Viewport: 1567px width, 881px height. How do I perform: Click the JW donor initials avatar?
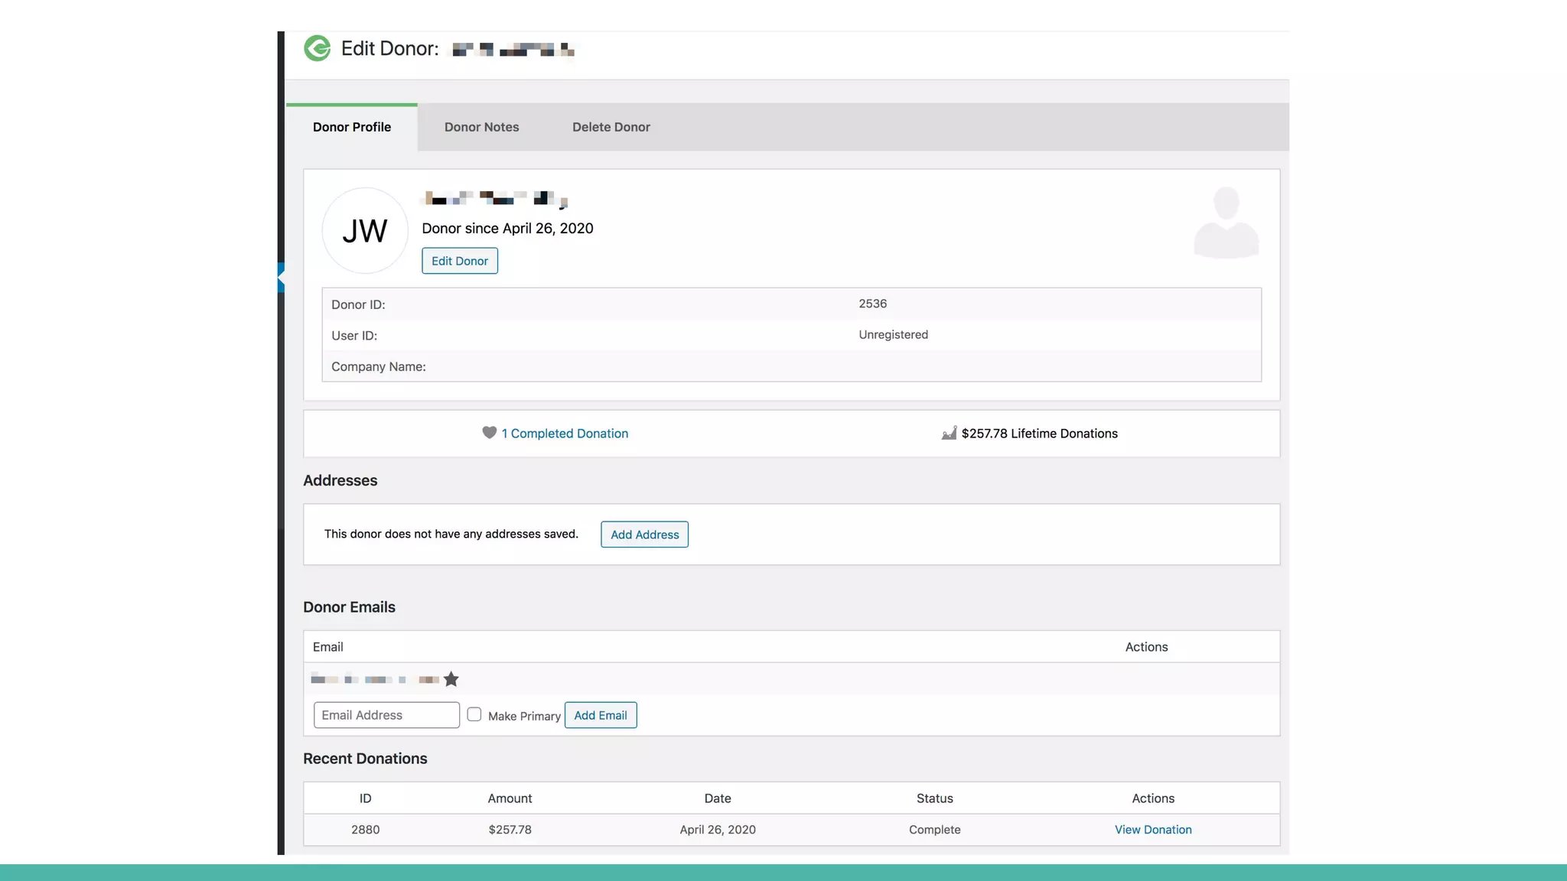pyautogui.click(x=365, y=231)
